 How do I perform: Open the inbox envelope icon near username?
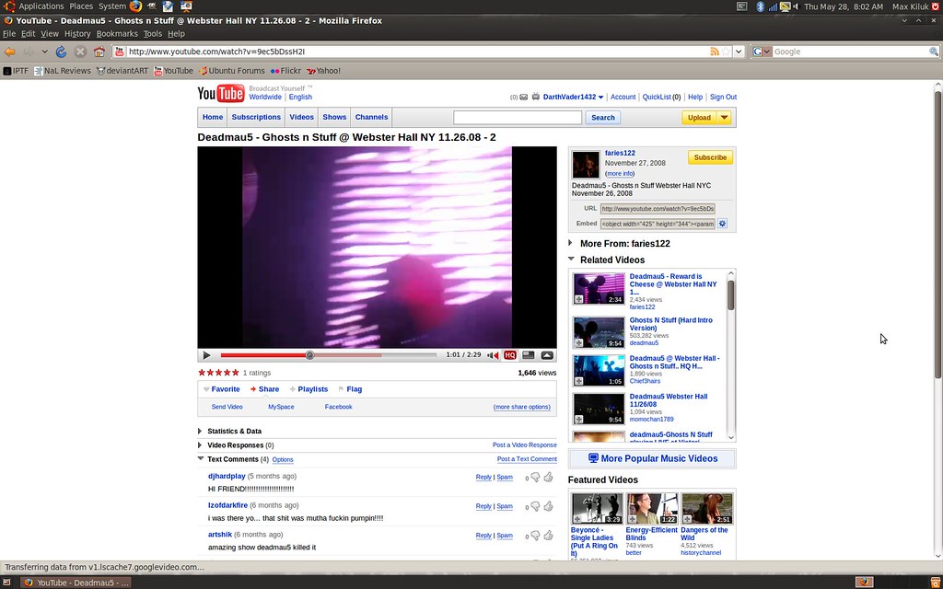[x=524, y=97]
